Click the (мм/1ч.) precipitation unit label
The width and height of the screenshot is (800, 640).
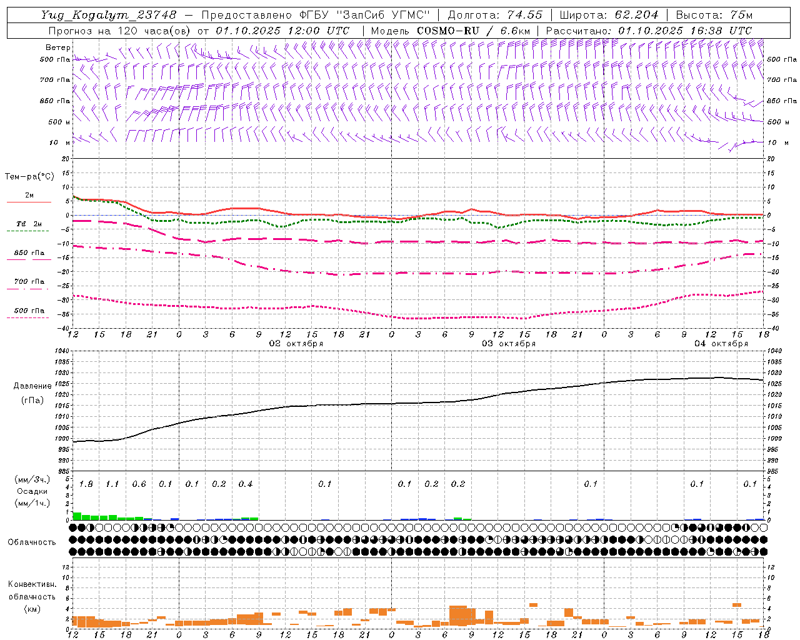coord(32,503)
